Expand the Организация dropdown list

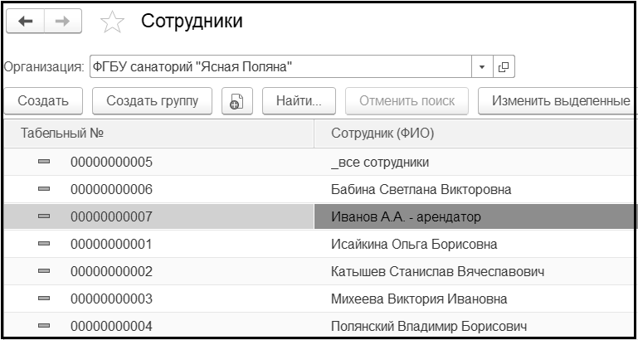coord(482,66)
